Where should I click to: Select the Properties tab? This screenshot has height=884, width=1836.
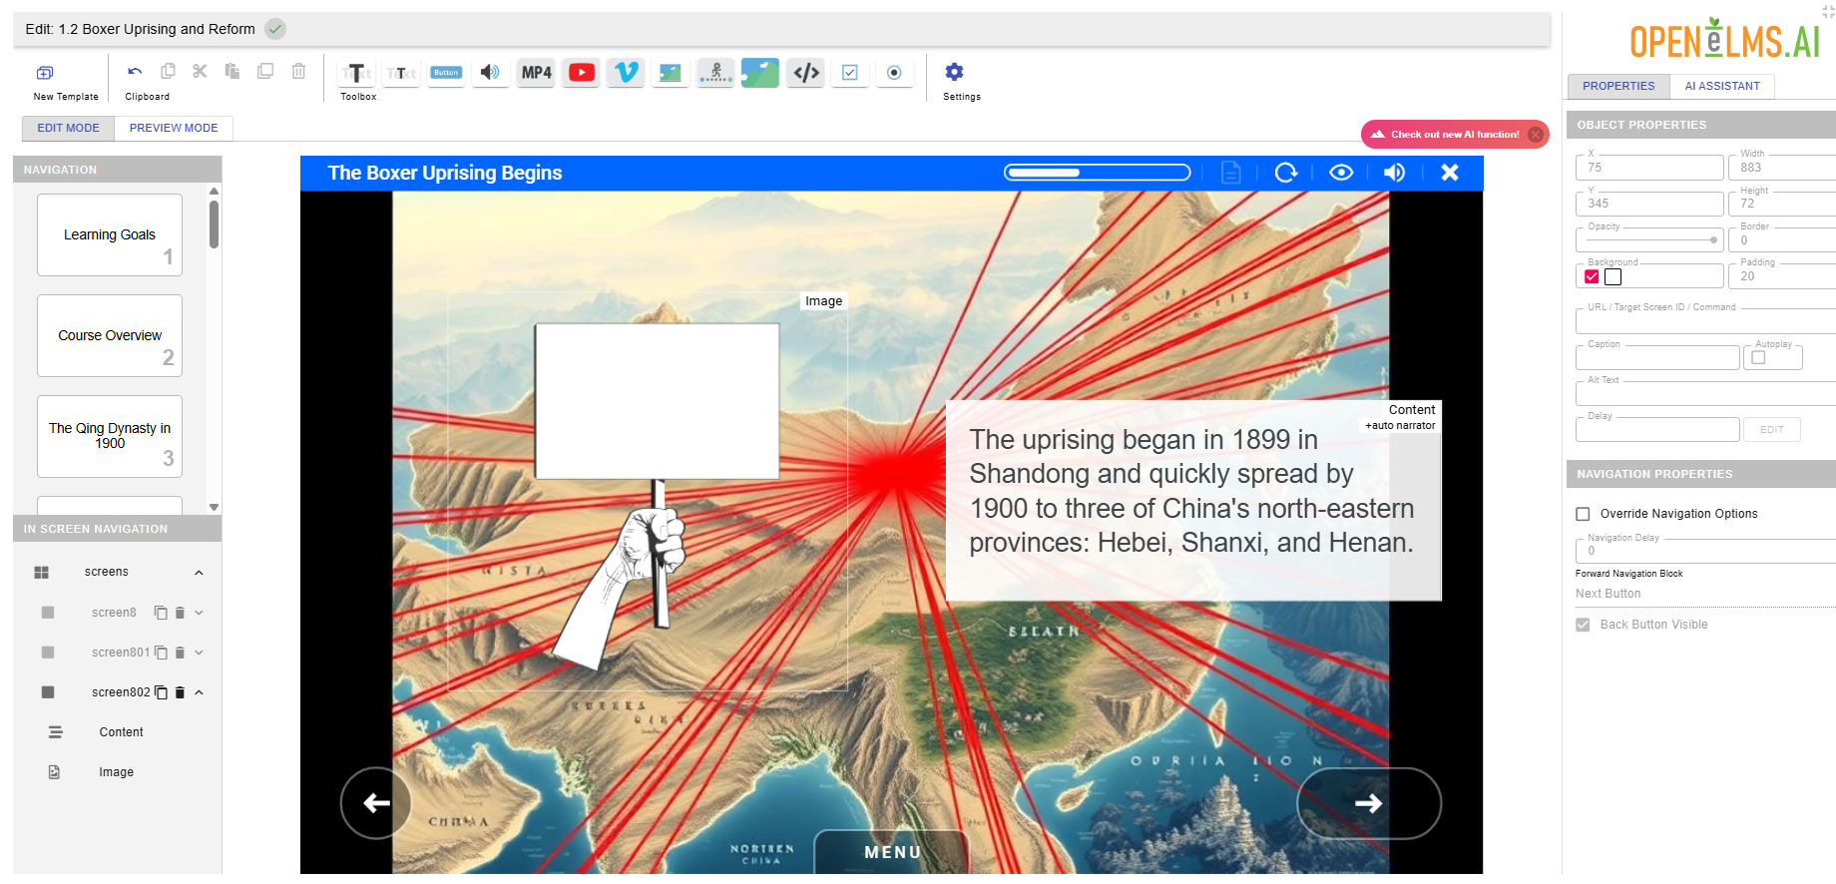[1618, 86]
